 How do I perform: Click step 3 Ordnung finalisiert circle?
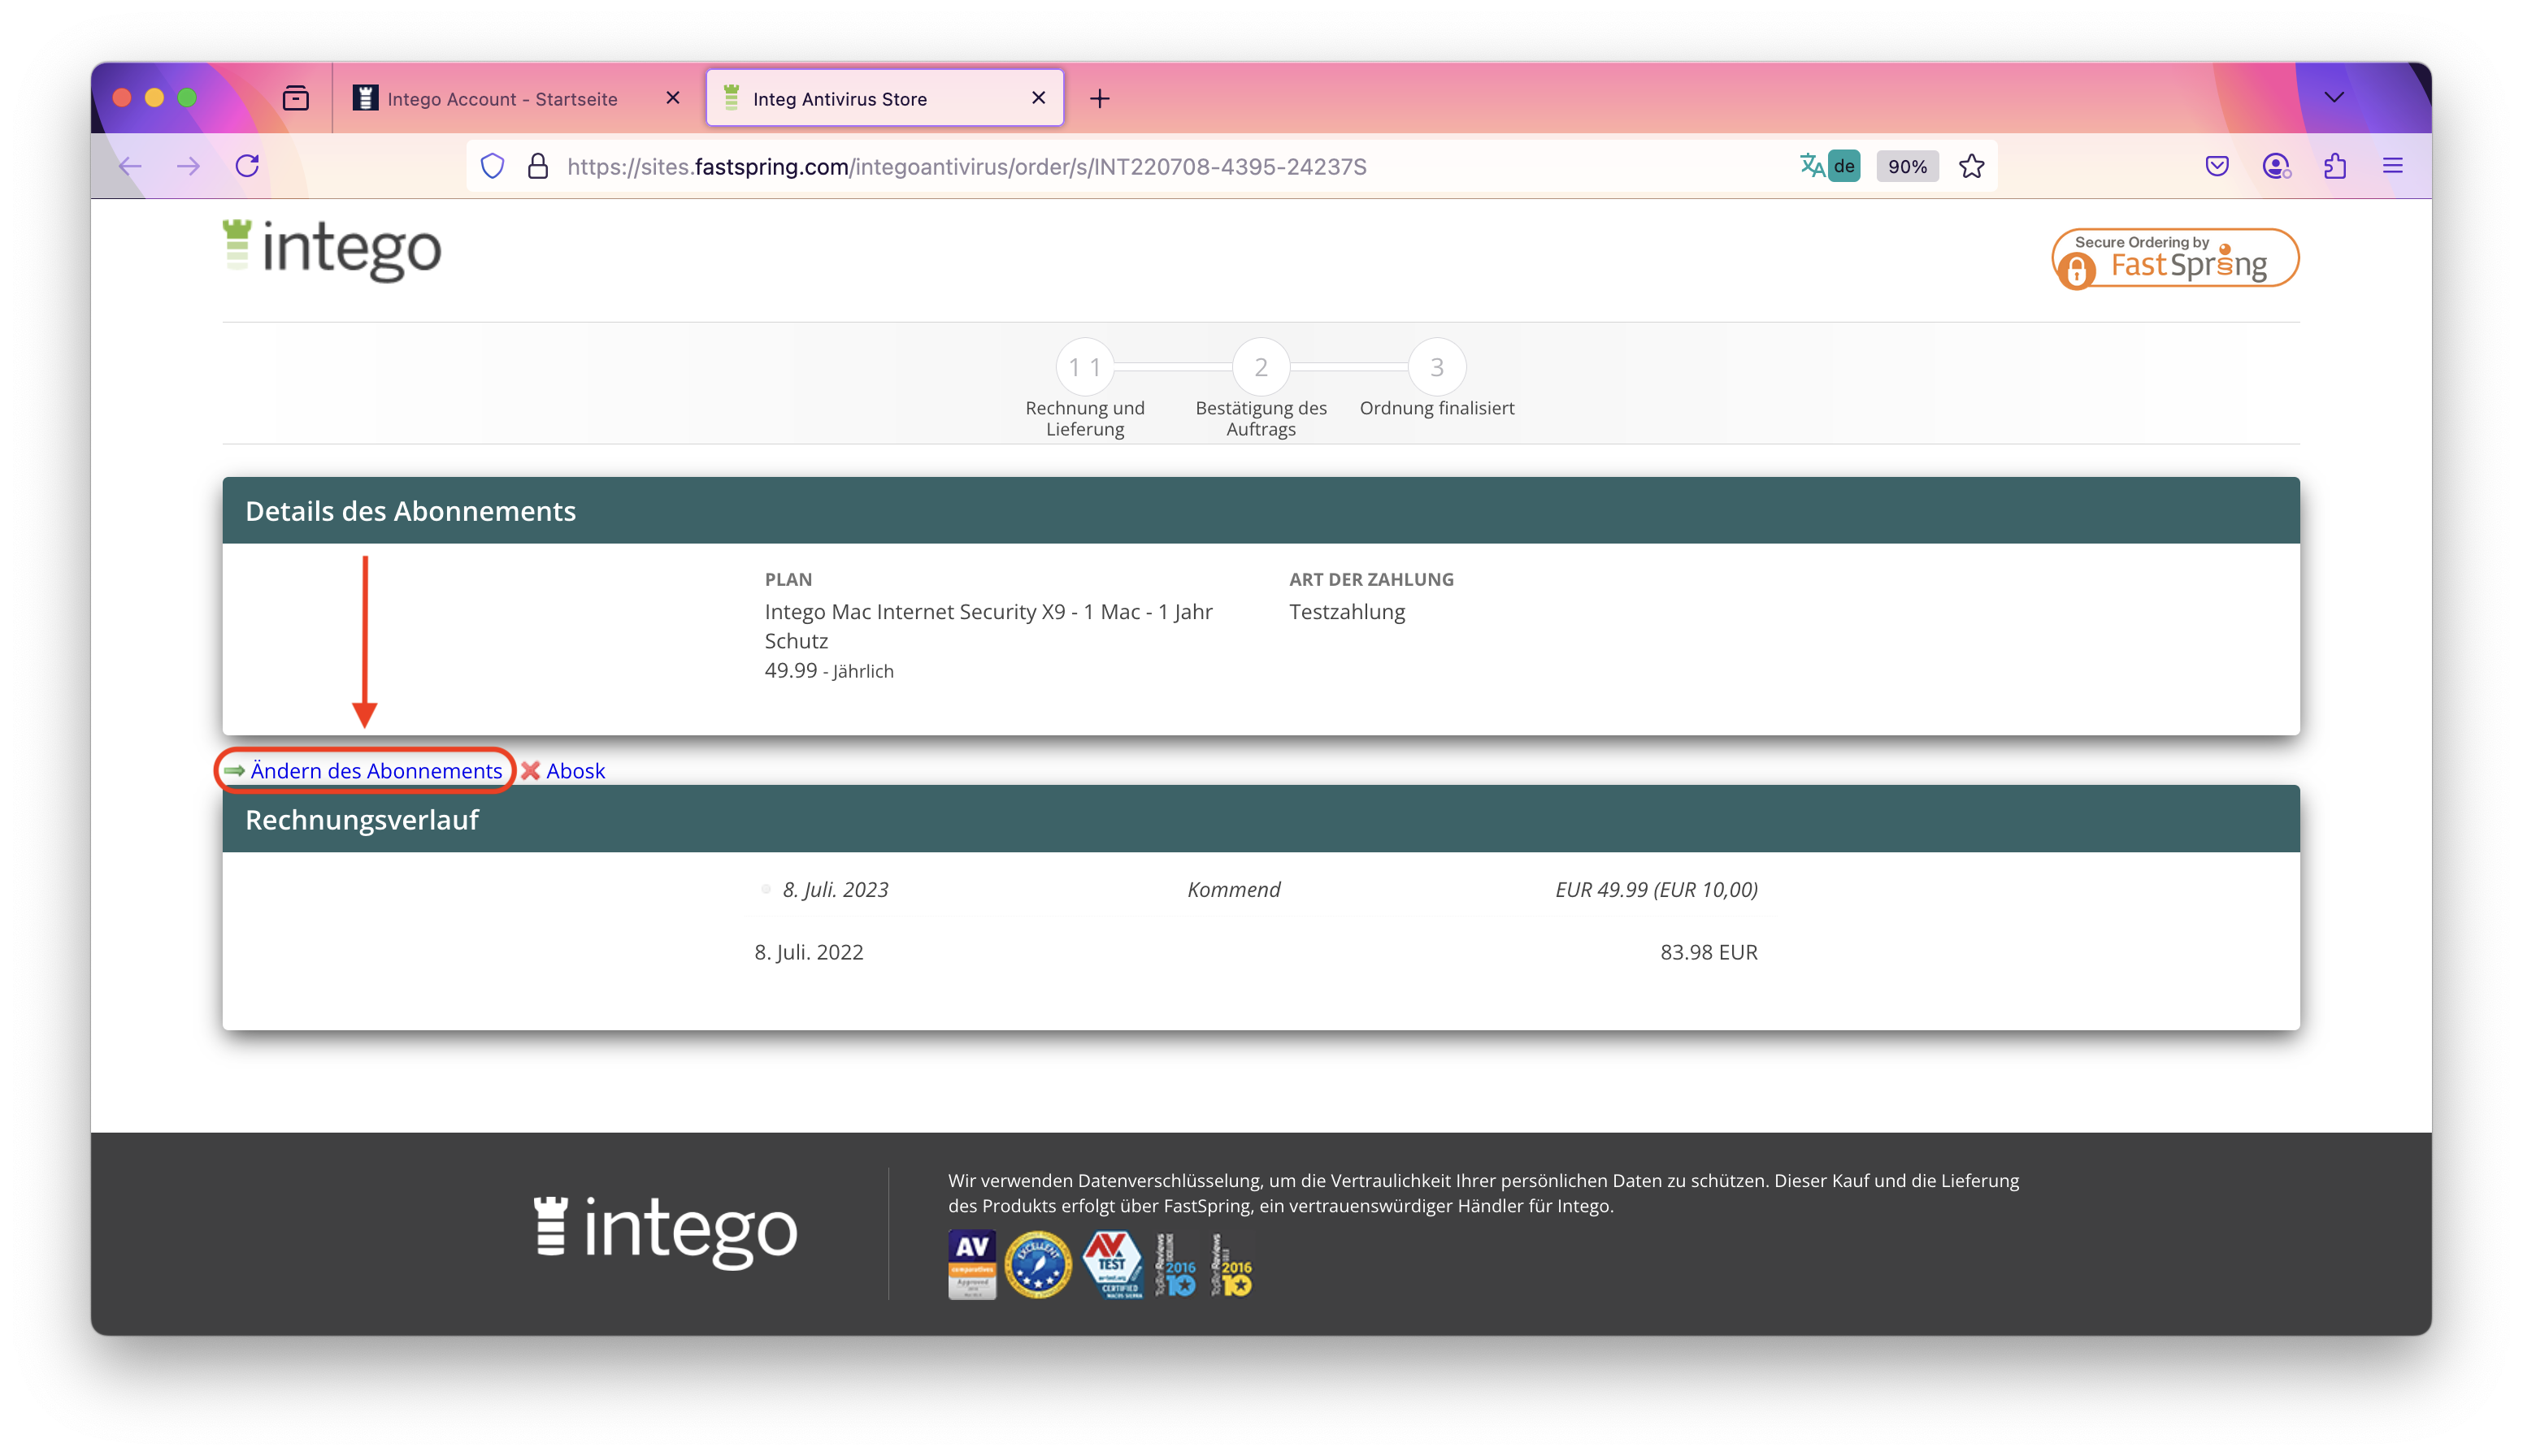coord(1436,367)
